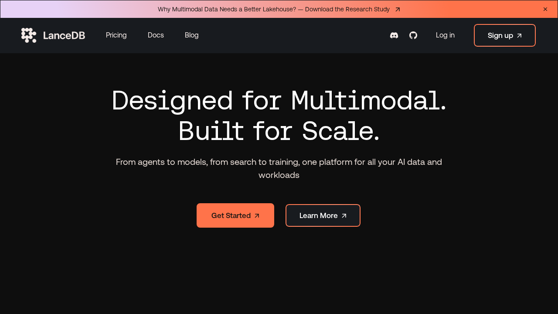558x314 pixels.
Task: Click the Get Started button
Action: [x=235, y=215]
